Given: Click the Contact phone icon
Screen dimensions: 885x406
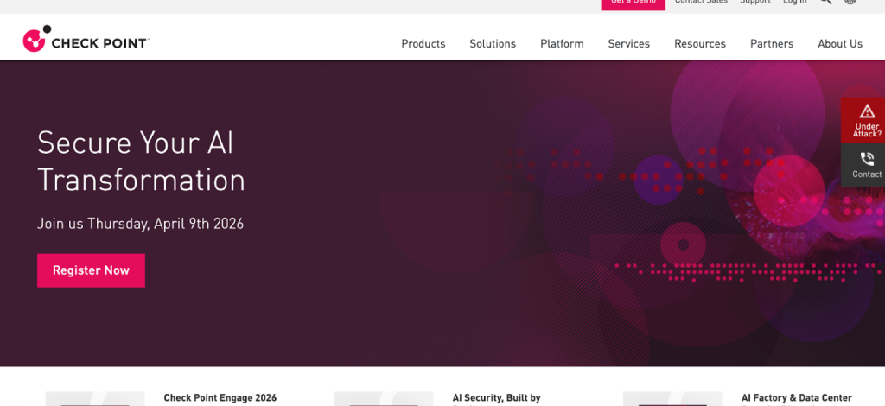Looking at the screenshot, I should [x=867, y=159].
